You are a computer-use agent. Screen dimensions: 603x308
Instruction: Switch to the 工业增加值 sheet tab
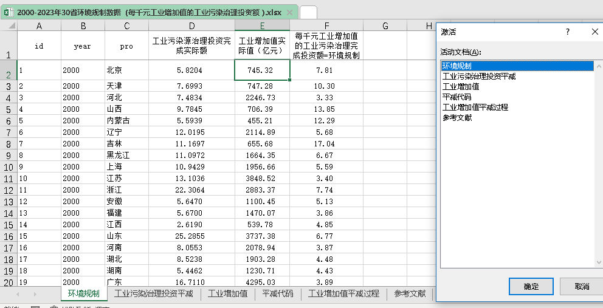click(x=228, y=294)
